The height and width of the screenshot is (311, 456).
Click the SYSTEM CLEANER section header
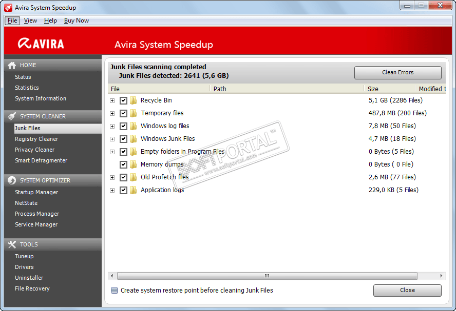click(53, 116)
